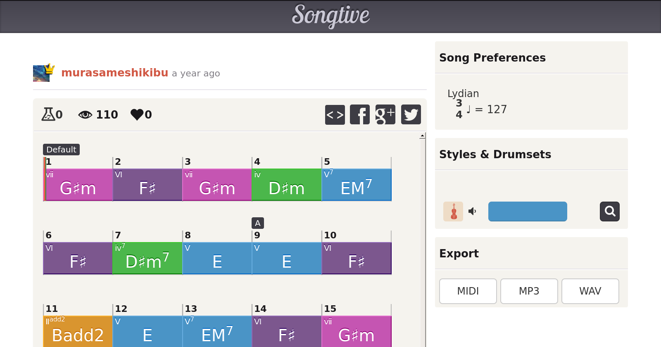
Task: Click the embed code icon
Action: tap(335, 114)
